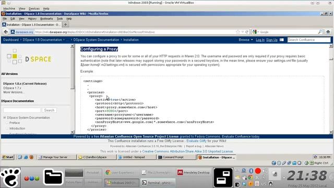Open the Google search engine dropdown
334x188 pixels.
tap(258, 32)
